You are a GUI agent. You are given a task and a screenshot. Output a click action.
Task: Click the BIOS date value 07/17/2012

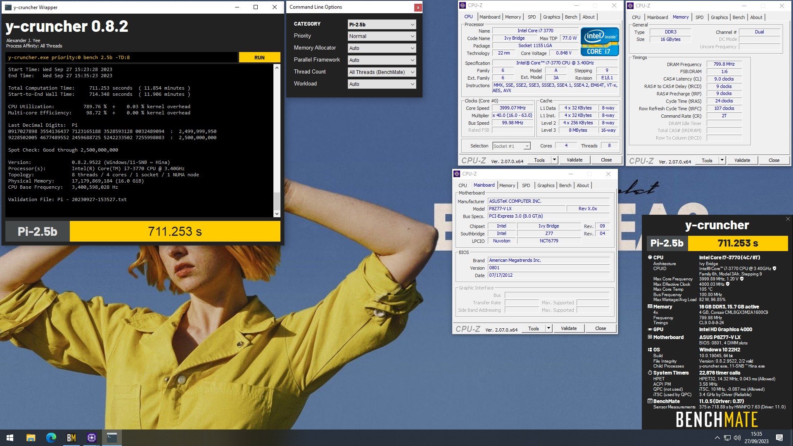coord(548,275)
